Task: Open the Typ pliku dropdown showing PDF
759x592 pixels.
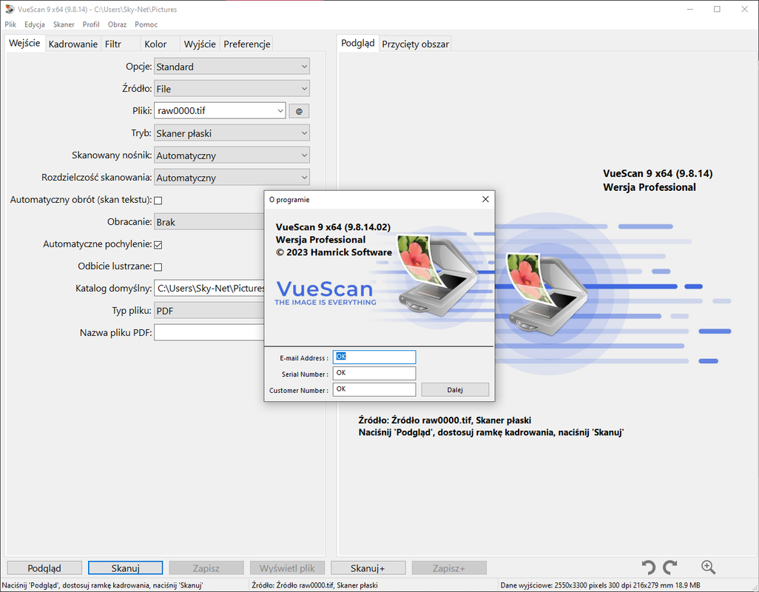Action: pos(209,311)
